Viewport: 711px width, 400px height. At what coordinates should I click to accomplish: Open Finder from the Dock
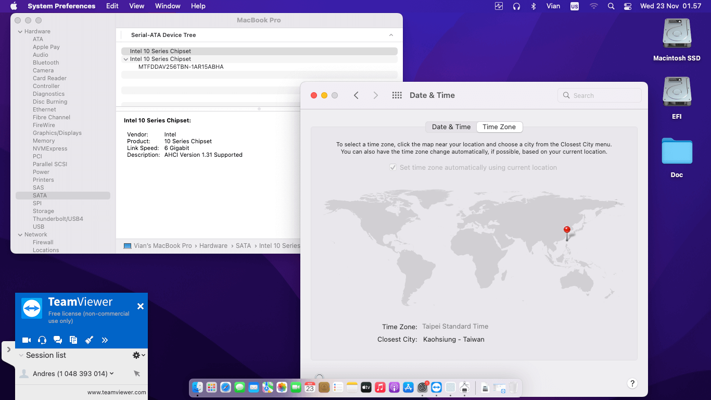click(197, 387)
